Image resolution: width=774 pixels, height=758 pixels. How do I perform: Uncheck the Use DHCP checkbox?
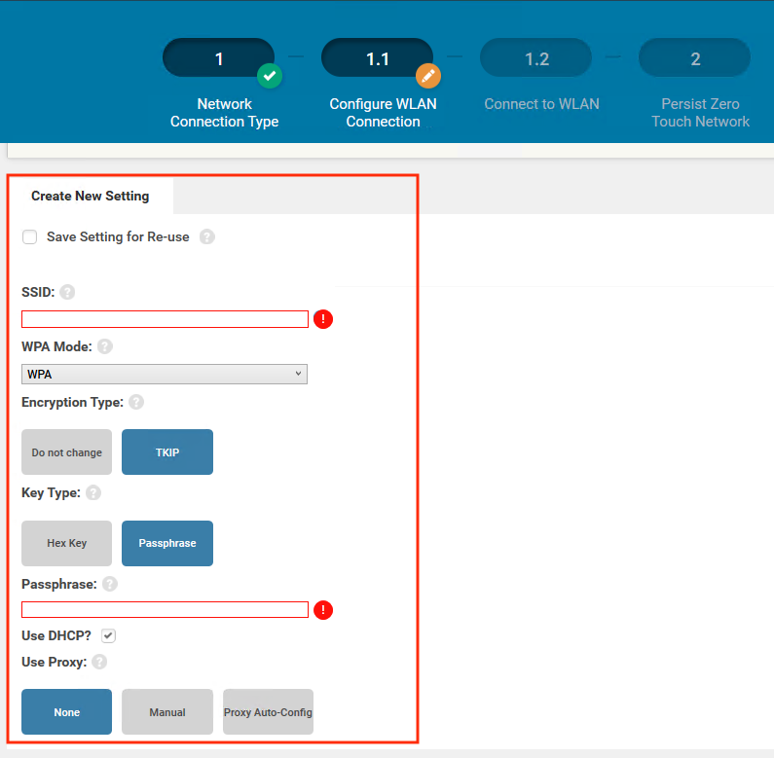tap(109, 635)
